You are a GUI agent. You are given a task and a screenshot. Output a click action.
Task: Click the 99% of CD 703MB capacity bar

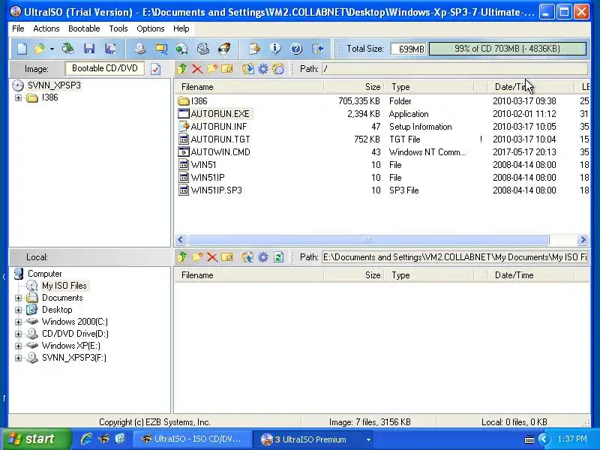click(x=508, y=49)
